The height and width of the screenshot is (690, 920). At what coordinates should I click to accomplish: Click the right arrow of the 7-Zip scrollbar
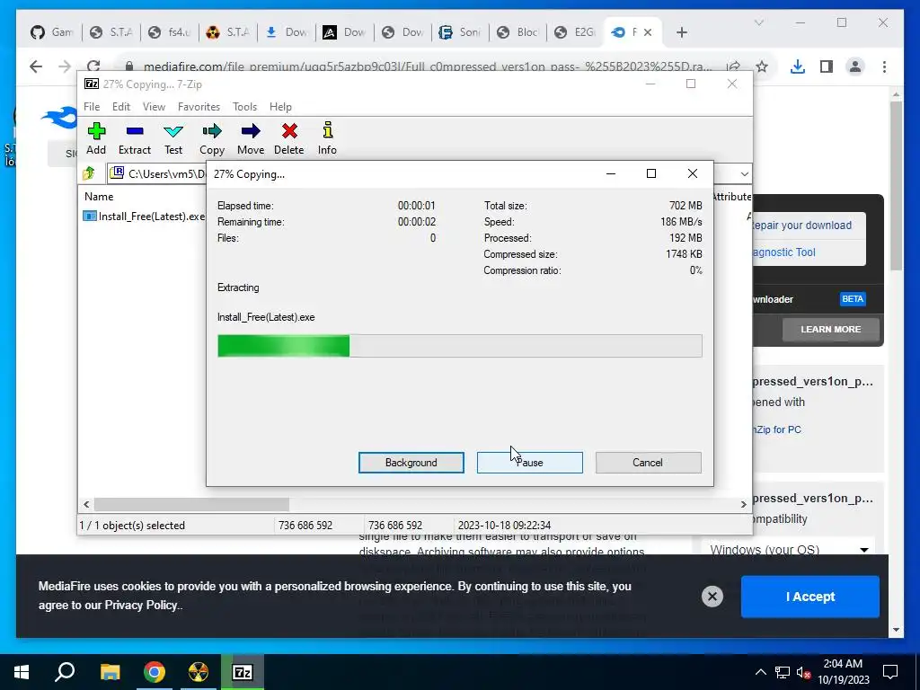pos(743,504)
